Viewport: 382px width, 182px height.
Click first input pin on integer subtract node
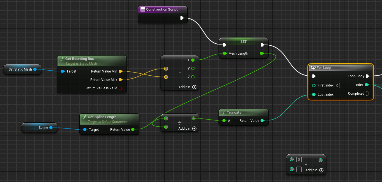[292, 159]
